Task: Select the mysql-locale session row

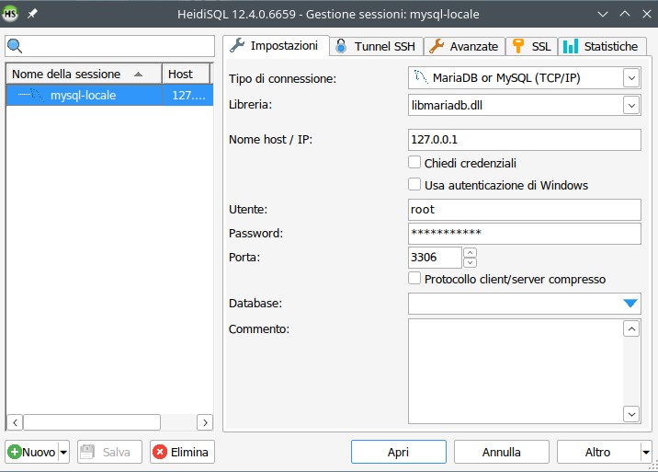Action: point(109,95)
